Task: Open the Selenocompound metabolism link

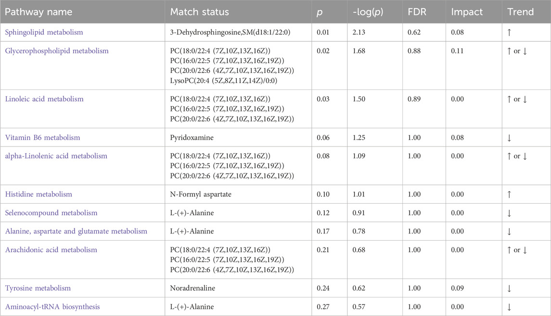Action: [x=51, y=213]
